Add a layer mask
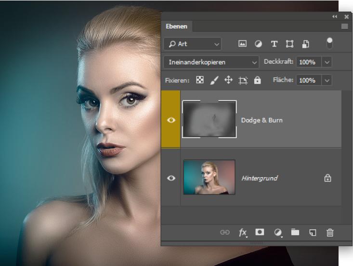This screenshot has width=353, height=266. (260, 232)
